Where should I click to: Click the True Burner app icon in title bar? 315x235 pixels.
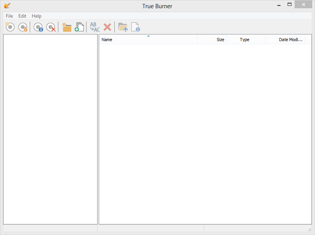[x=7, y=5]
